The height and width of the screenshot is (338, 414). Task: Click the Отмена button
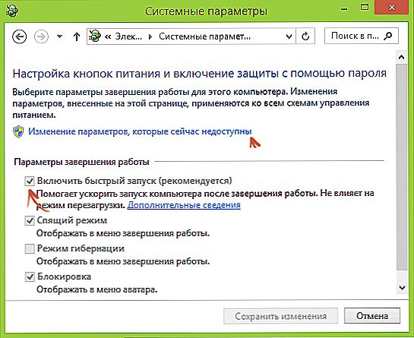(372, 316)
